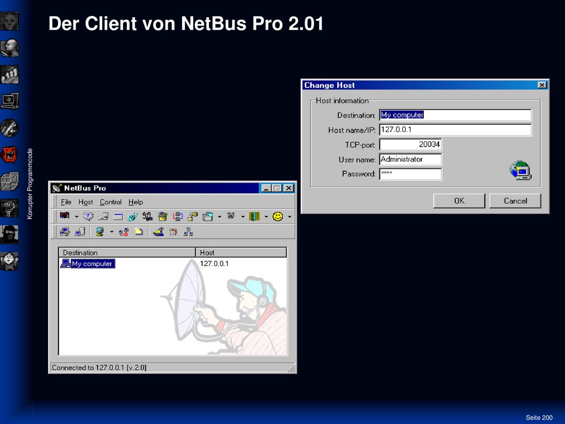The height and width of the screenshot is (424, 565).
Task: Open the Help menu in NetBus Pro
Action: (136, 202)
